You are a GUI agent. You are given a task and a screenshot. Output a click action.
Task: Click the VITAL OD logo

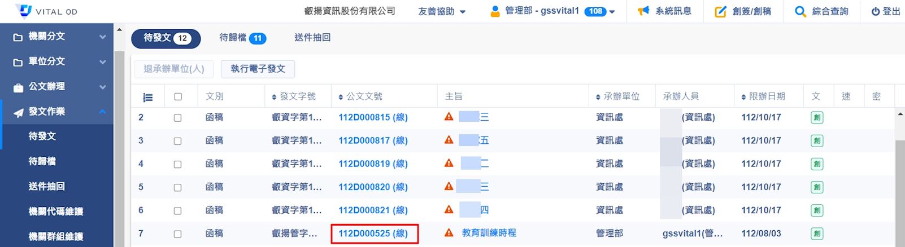point(46,11)
